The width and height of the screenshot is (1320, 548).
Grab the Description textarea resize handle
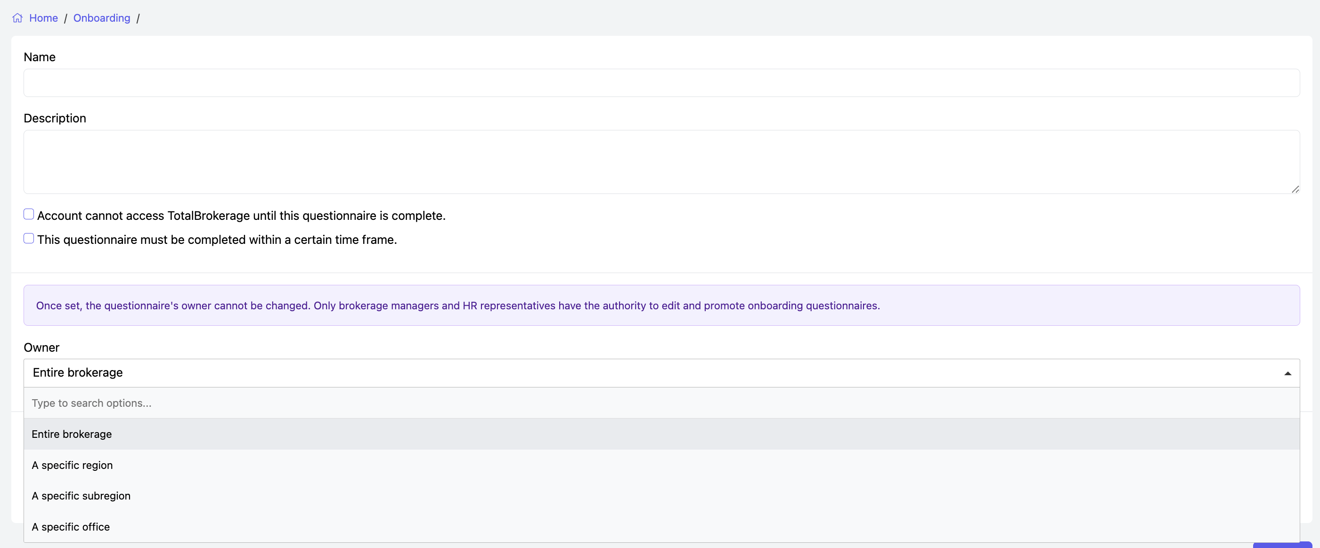tap(1295, 190)
